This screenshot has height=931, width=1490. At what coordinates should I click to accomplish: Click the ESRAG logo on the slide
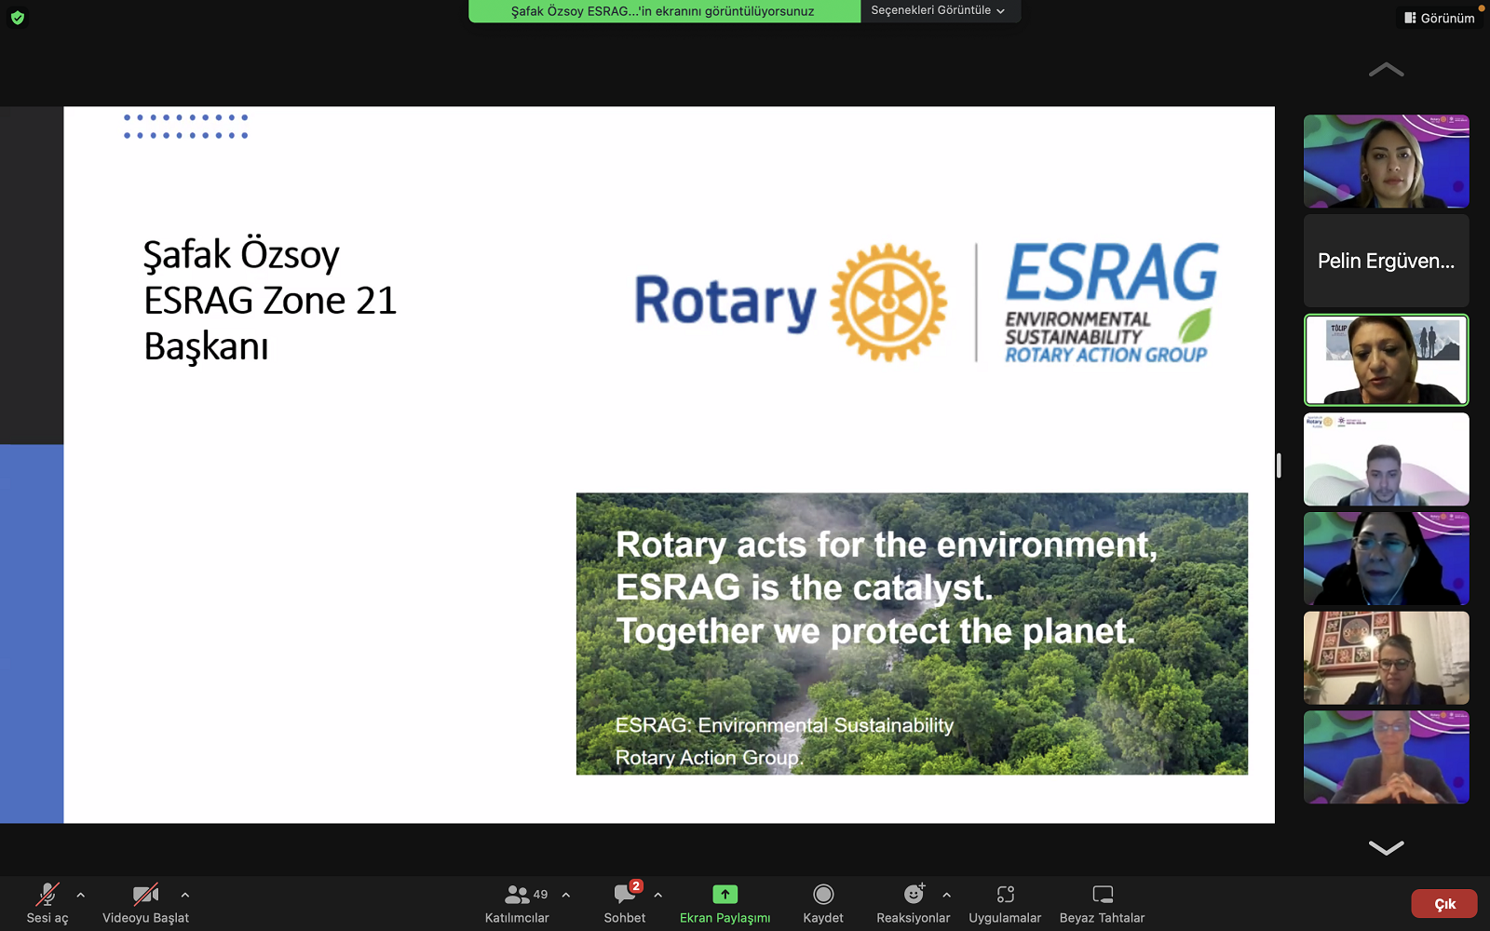click(x=1112, y=304)
